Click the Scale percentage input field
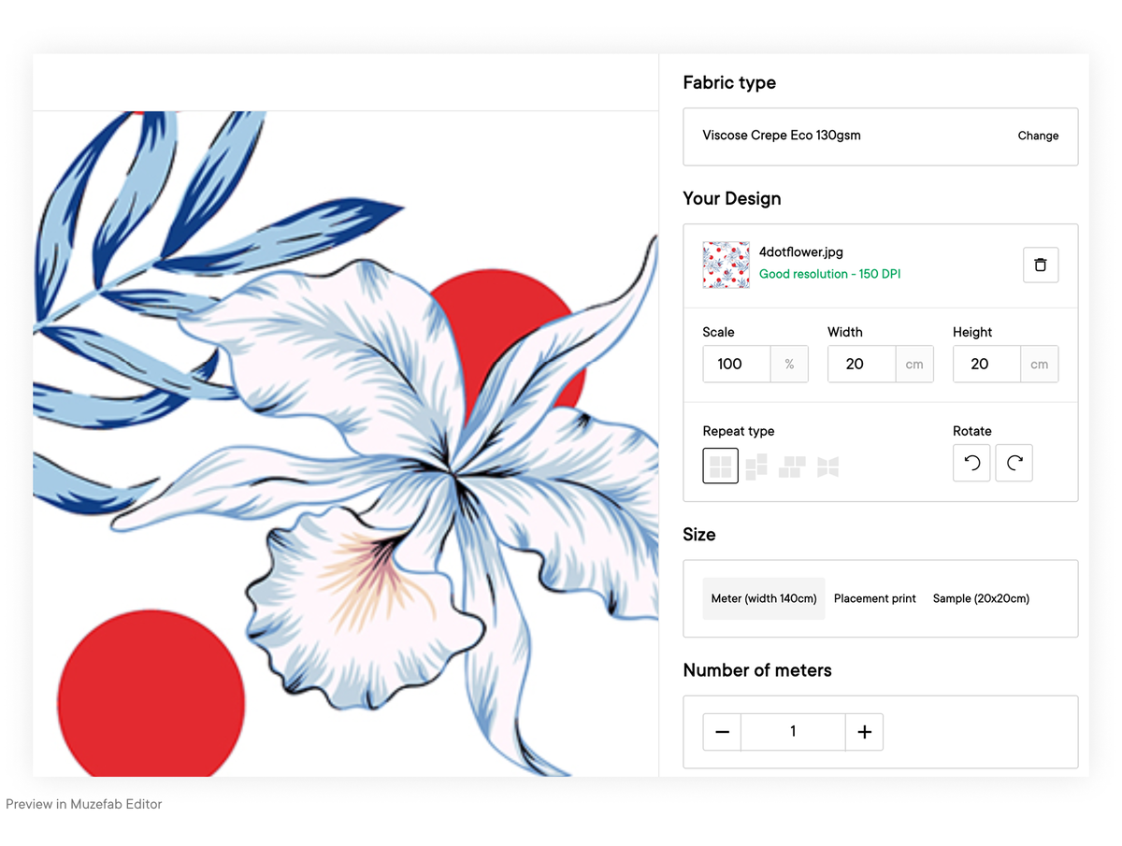Viewport: 1122px width, 846px height. pos(737,365)
